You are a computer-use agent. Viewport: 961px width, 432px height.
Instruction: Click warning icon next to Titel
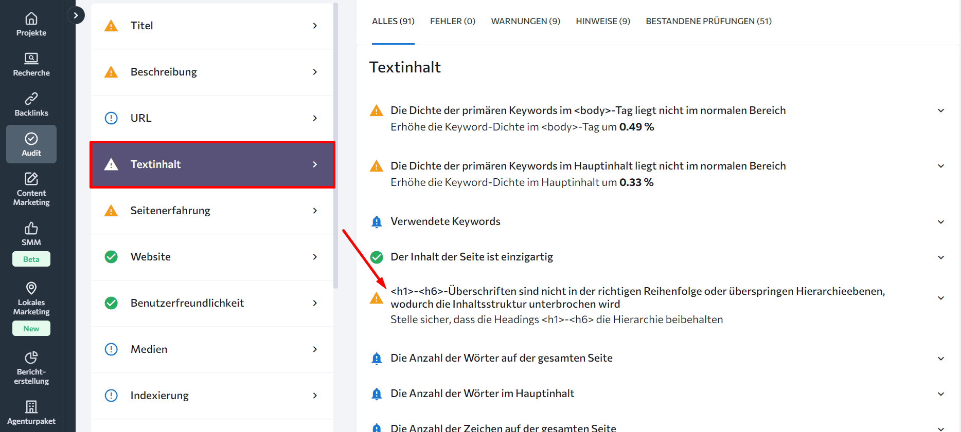click(x=111, y=26)
